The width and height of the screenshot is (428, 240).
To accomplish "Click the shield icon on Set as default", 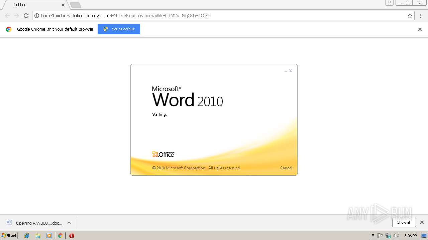I will (x=106, y=29).
